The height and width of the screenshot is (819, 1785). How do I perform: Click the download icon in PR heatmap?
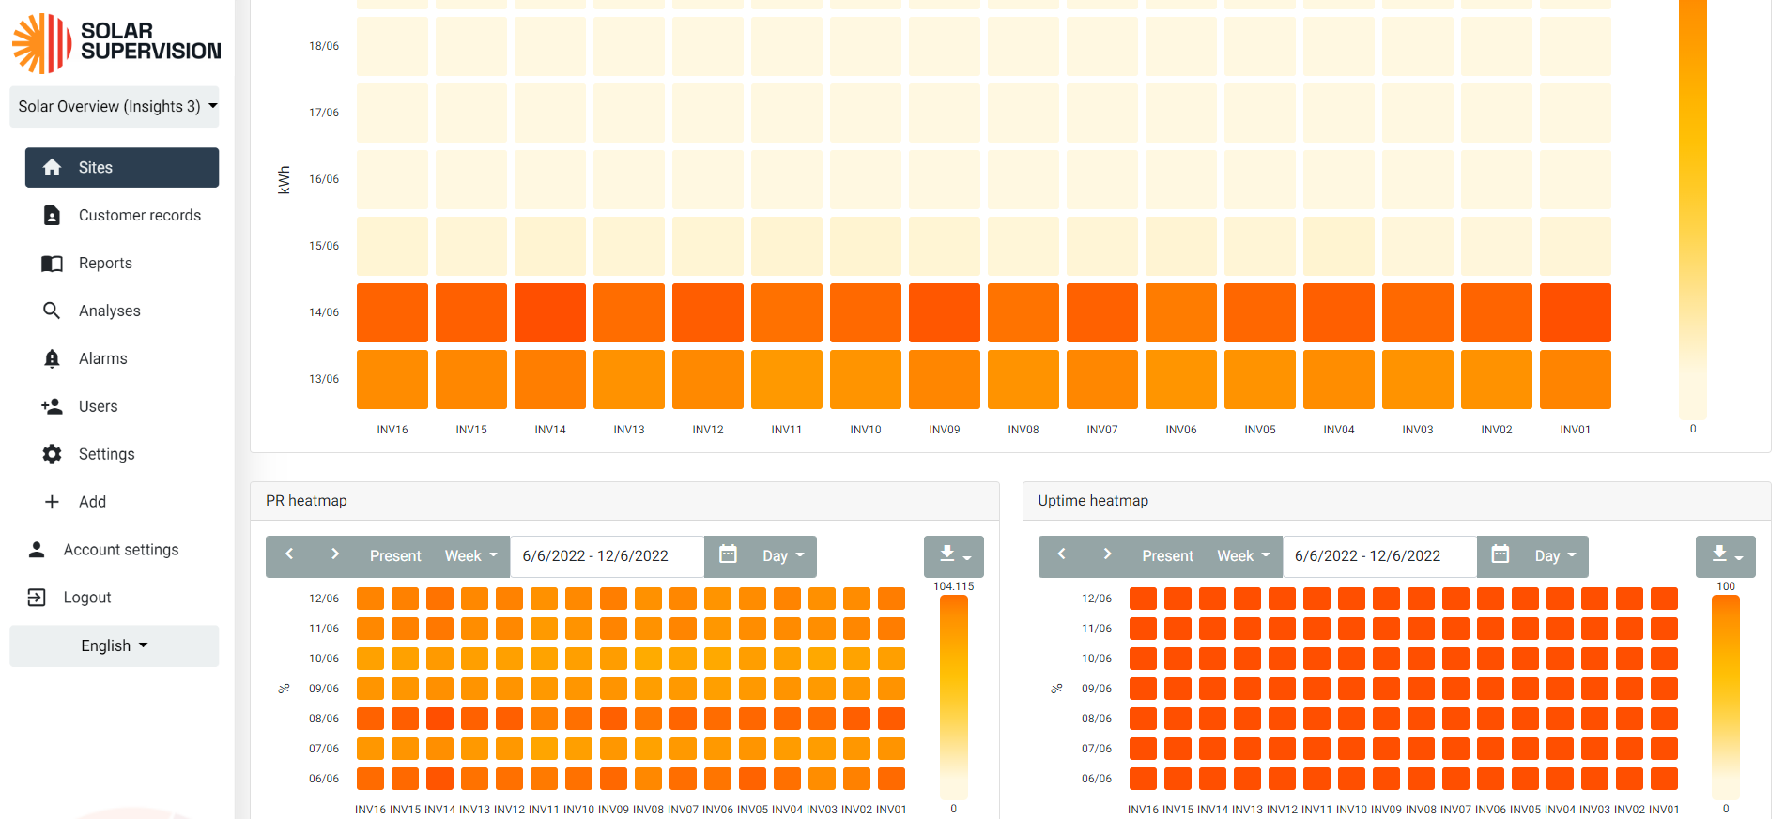(953, 555)
